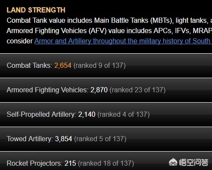Select the Self-Propelled Artillery row

(106, 115)
